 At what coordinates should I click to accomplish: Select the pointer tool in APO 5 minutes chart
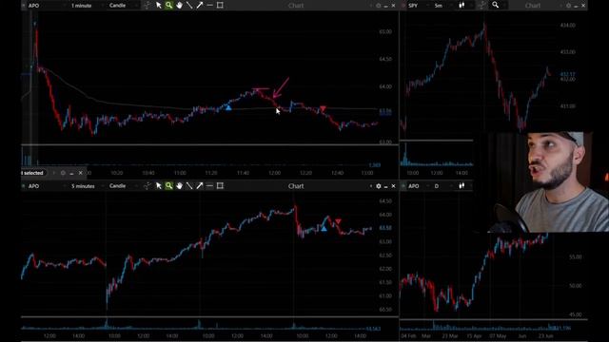159,186
